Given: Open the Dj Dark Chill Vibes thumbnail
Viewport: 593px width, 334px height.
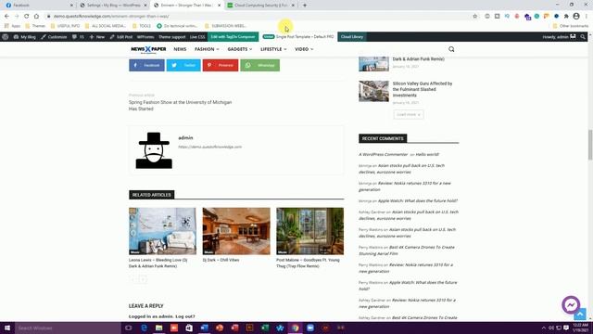Looking at the screenshot, I should (236, 231).
